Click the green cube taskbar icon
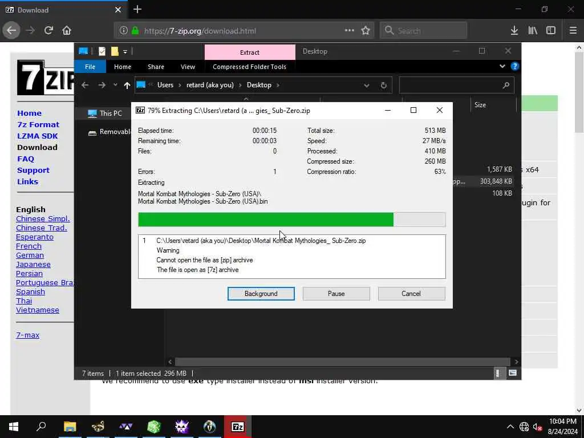Screen dimensions: 584x438 coord(154,427)
